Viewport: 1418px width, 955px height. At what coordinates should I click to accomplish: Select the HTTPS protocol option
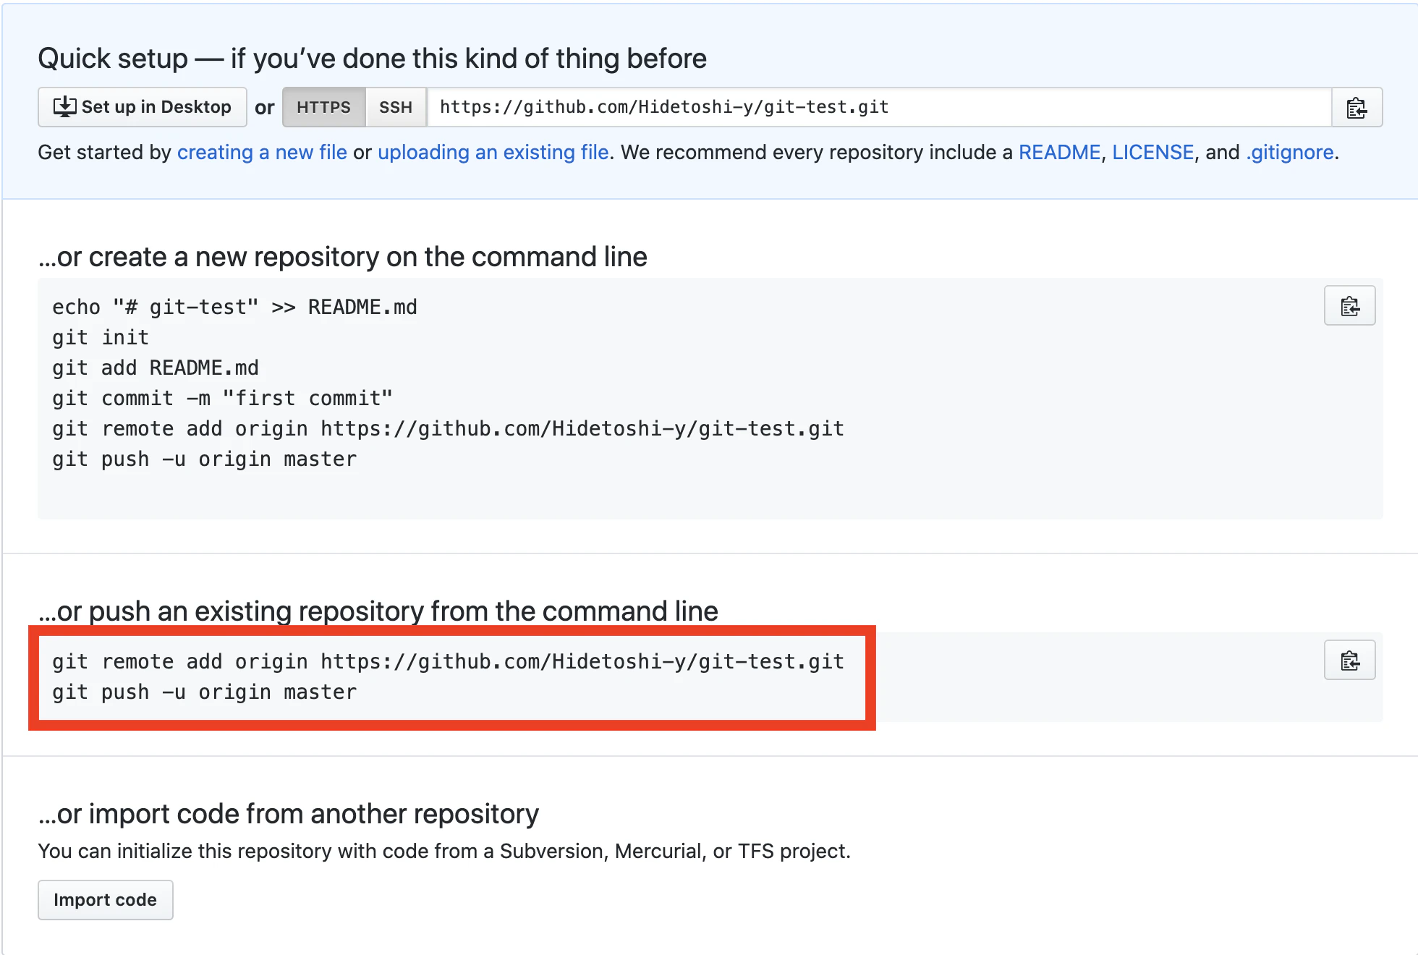pos(323,107)
